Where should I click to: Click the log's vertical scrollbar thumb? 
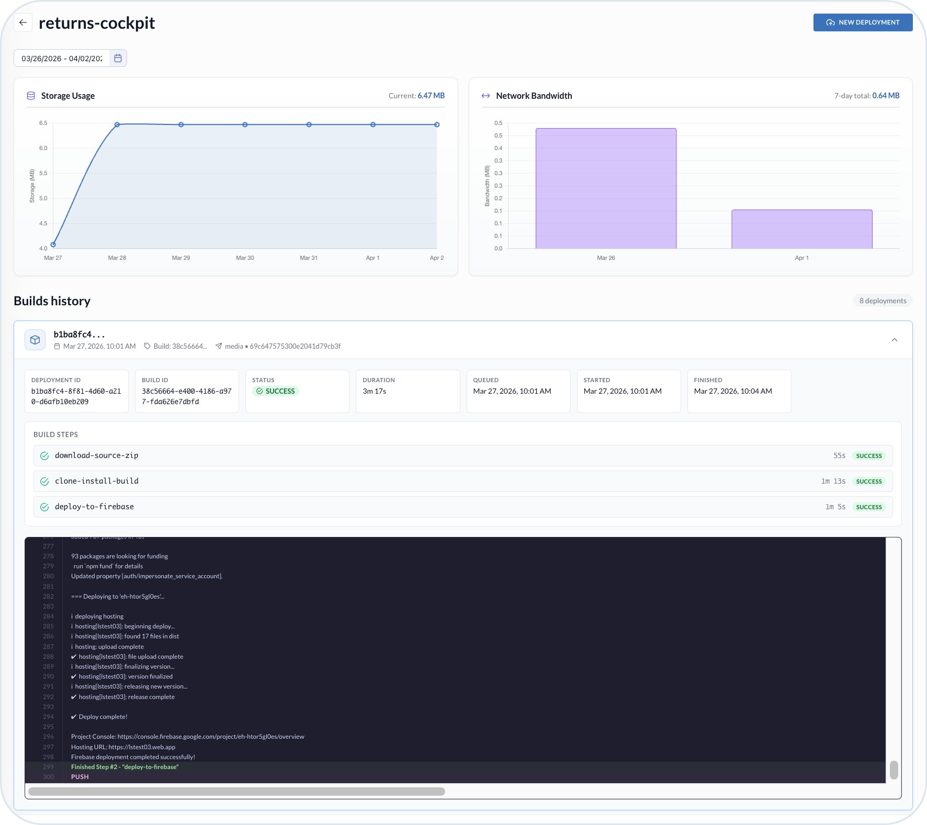pos(894,770)
